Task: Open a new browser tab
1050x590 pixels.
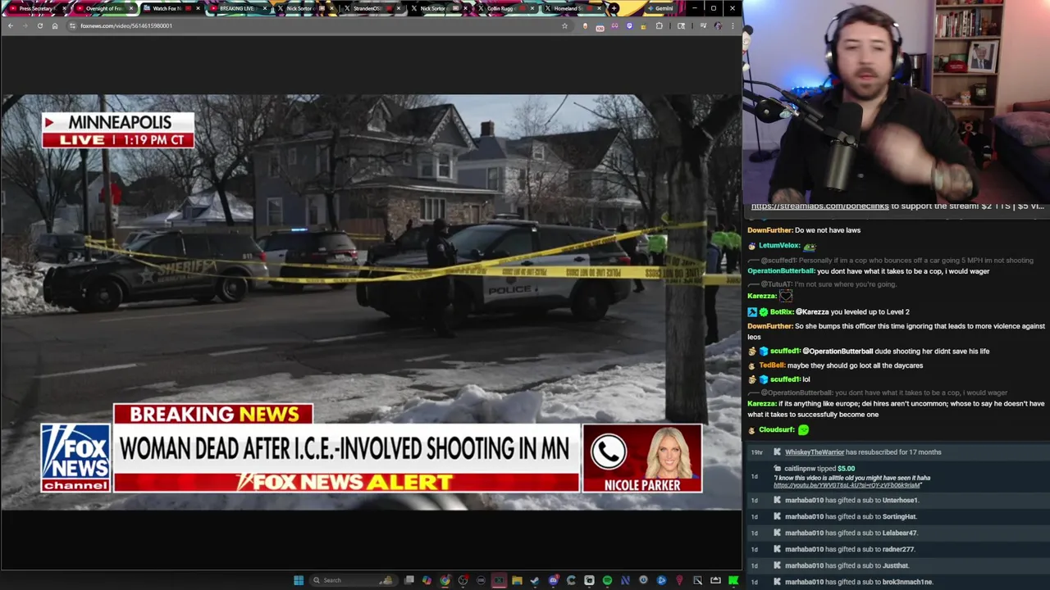Action: (614, 8)
